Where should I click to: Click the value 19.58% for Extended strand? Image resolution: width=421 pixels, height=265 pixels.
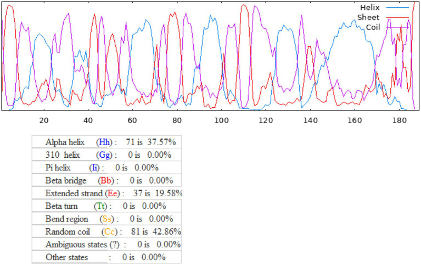click(x=169, y=193)
